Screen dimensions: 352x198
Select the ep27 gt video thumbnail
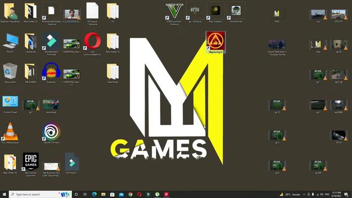click(x=339, y=76)
